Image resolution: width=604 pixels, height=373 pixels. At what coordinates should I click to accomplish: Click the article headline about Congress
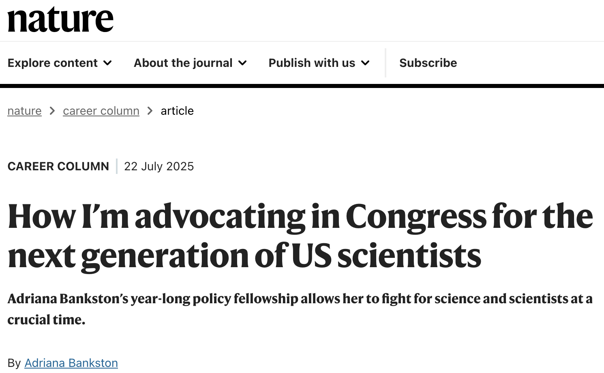click(x=300, y=236)
